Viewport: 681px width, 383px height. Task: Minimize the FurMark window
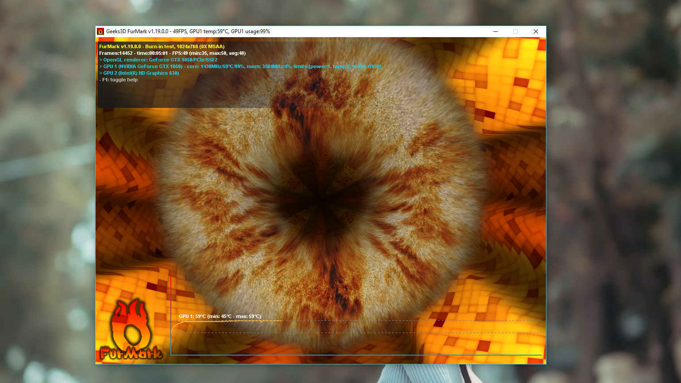pyautogui.click(x=496, y=31)
